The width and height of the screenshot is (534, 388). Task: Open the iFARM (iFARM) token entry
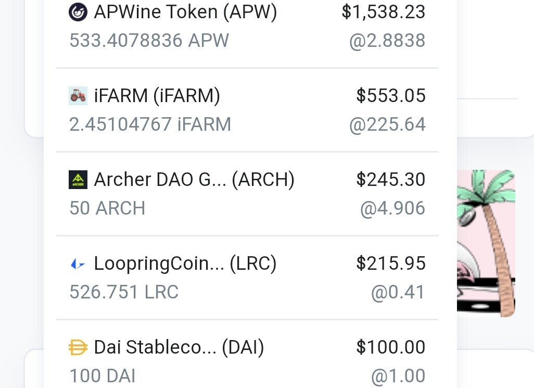pos(247,110)
